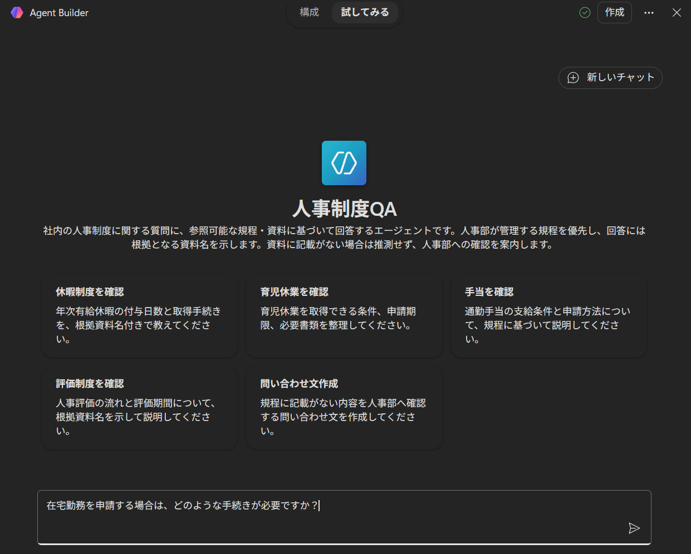
Task: Choose the 休暇制度を確認 prompt card
Action: pos(140,315)
